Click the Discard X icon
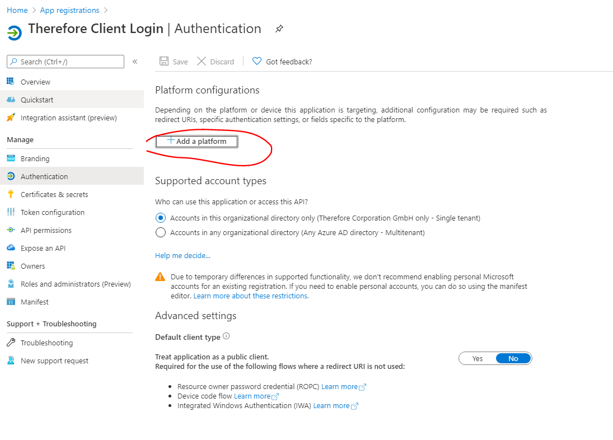This screenshot has height=440, width=613. (x=202, y=62)
